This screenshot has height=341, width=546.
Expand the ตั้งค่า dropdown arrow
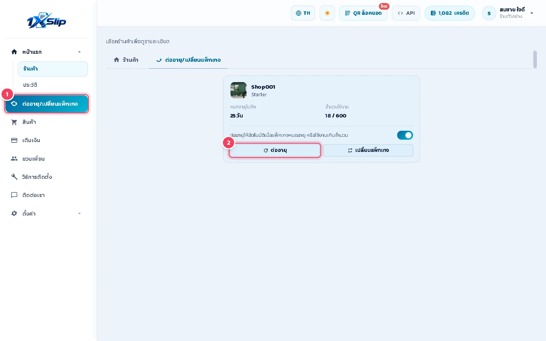coord(79,214)
